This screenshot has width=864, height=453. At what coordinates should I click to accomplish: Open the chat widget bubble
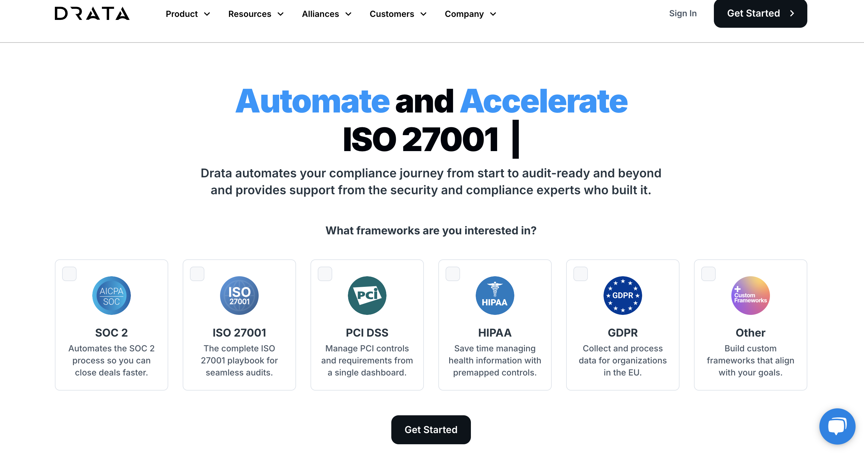[x=837, y=426]
